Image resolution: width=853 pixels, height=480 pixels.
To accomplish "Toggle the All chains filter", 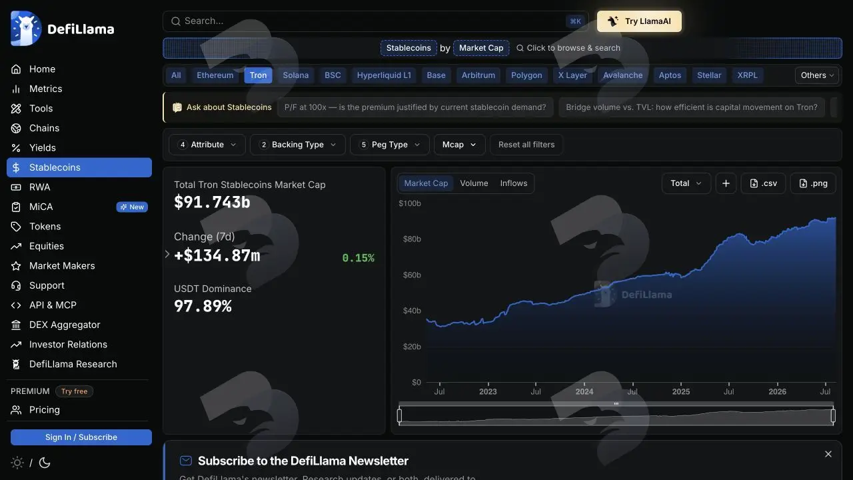I will click(x=176, y=75).
